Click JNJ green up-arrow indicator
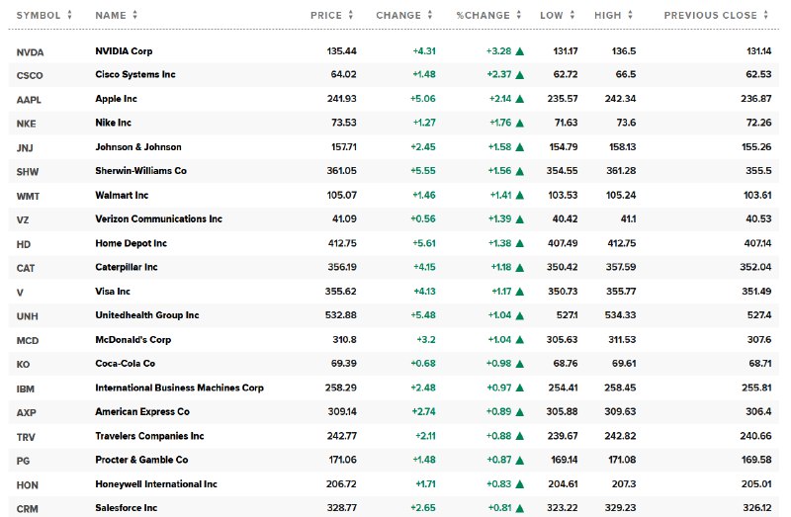 (x=520, y=147)
